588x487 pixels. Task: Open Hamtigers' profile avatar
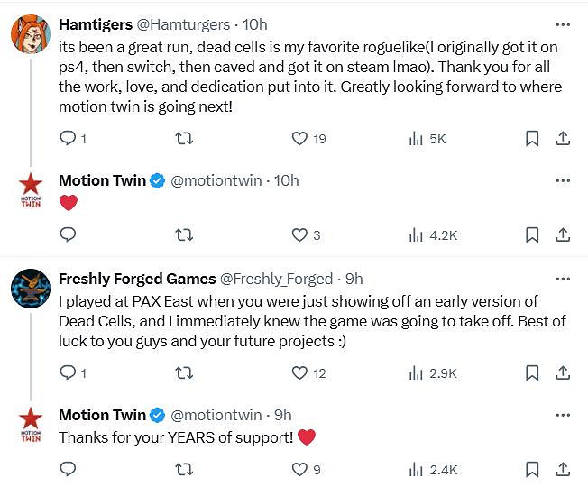30,36
